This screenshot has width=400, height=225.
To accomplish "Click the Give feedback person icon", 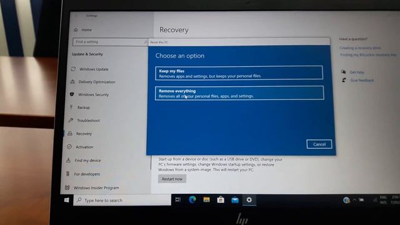I will [344, 80].
